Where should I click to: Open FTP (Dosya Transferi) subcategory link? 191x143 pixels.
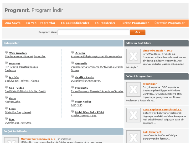pos(17,67)
